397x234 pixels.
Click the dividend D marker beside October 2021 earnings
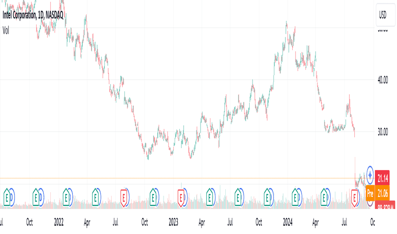tap(41, 197)
